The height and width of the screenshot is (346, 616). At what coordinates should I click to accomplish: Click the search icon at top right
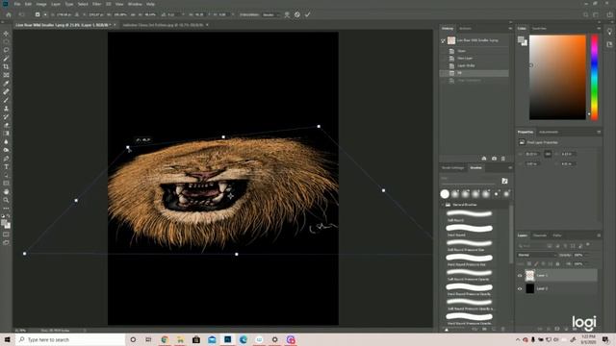pos(586,14)
